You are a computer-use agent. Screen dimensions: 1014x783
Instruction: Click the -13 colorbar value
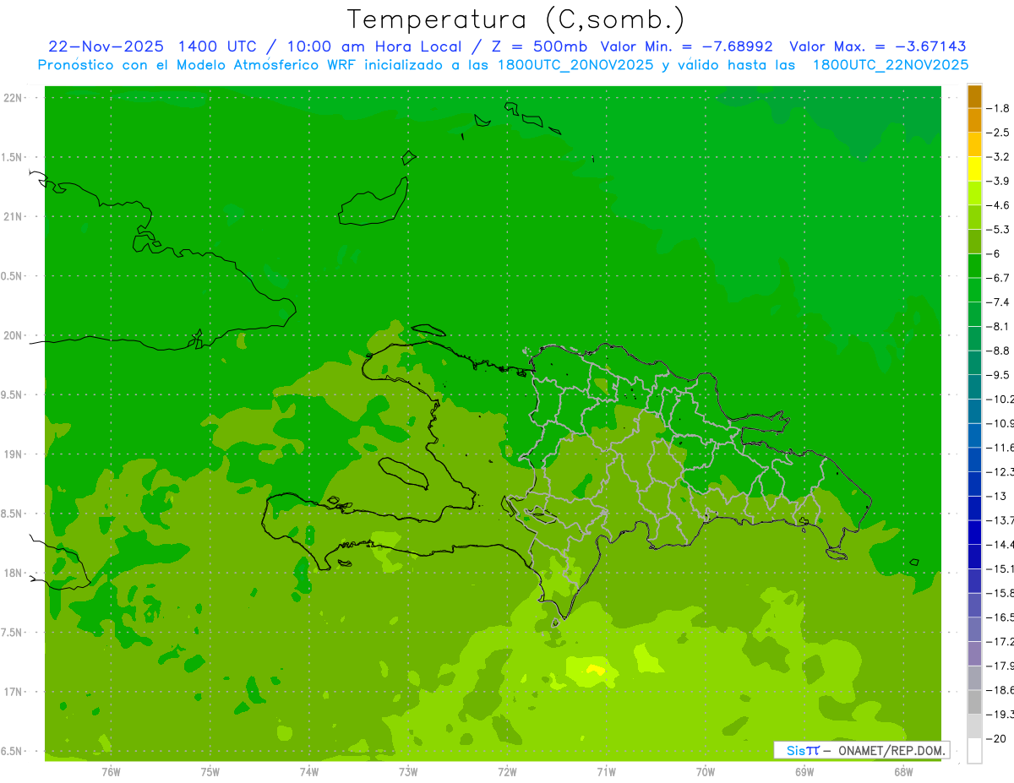996,496
